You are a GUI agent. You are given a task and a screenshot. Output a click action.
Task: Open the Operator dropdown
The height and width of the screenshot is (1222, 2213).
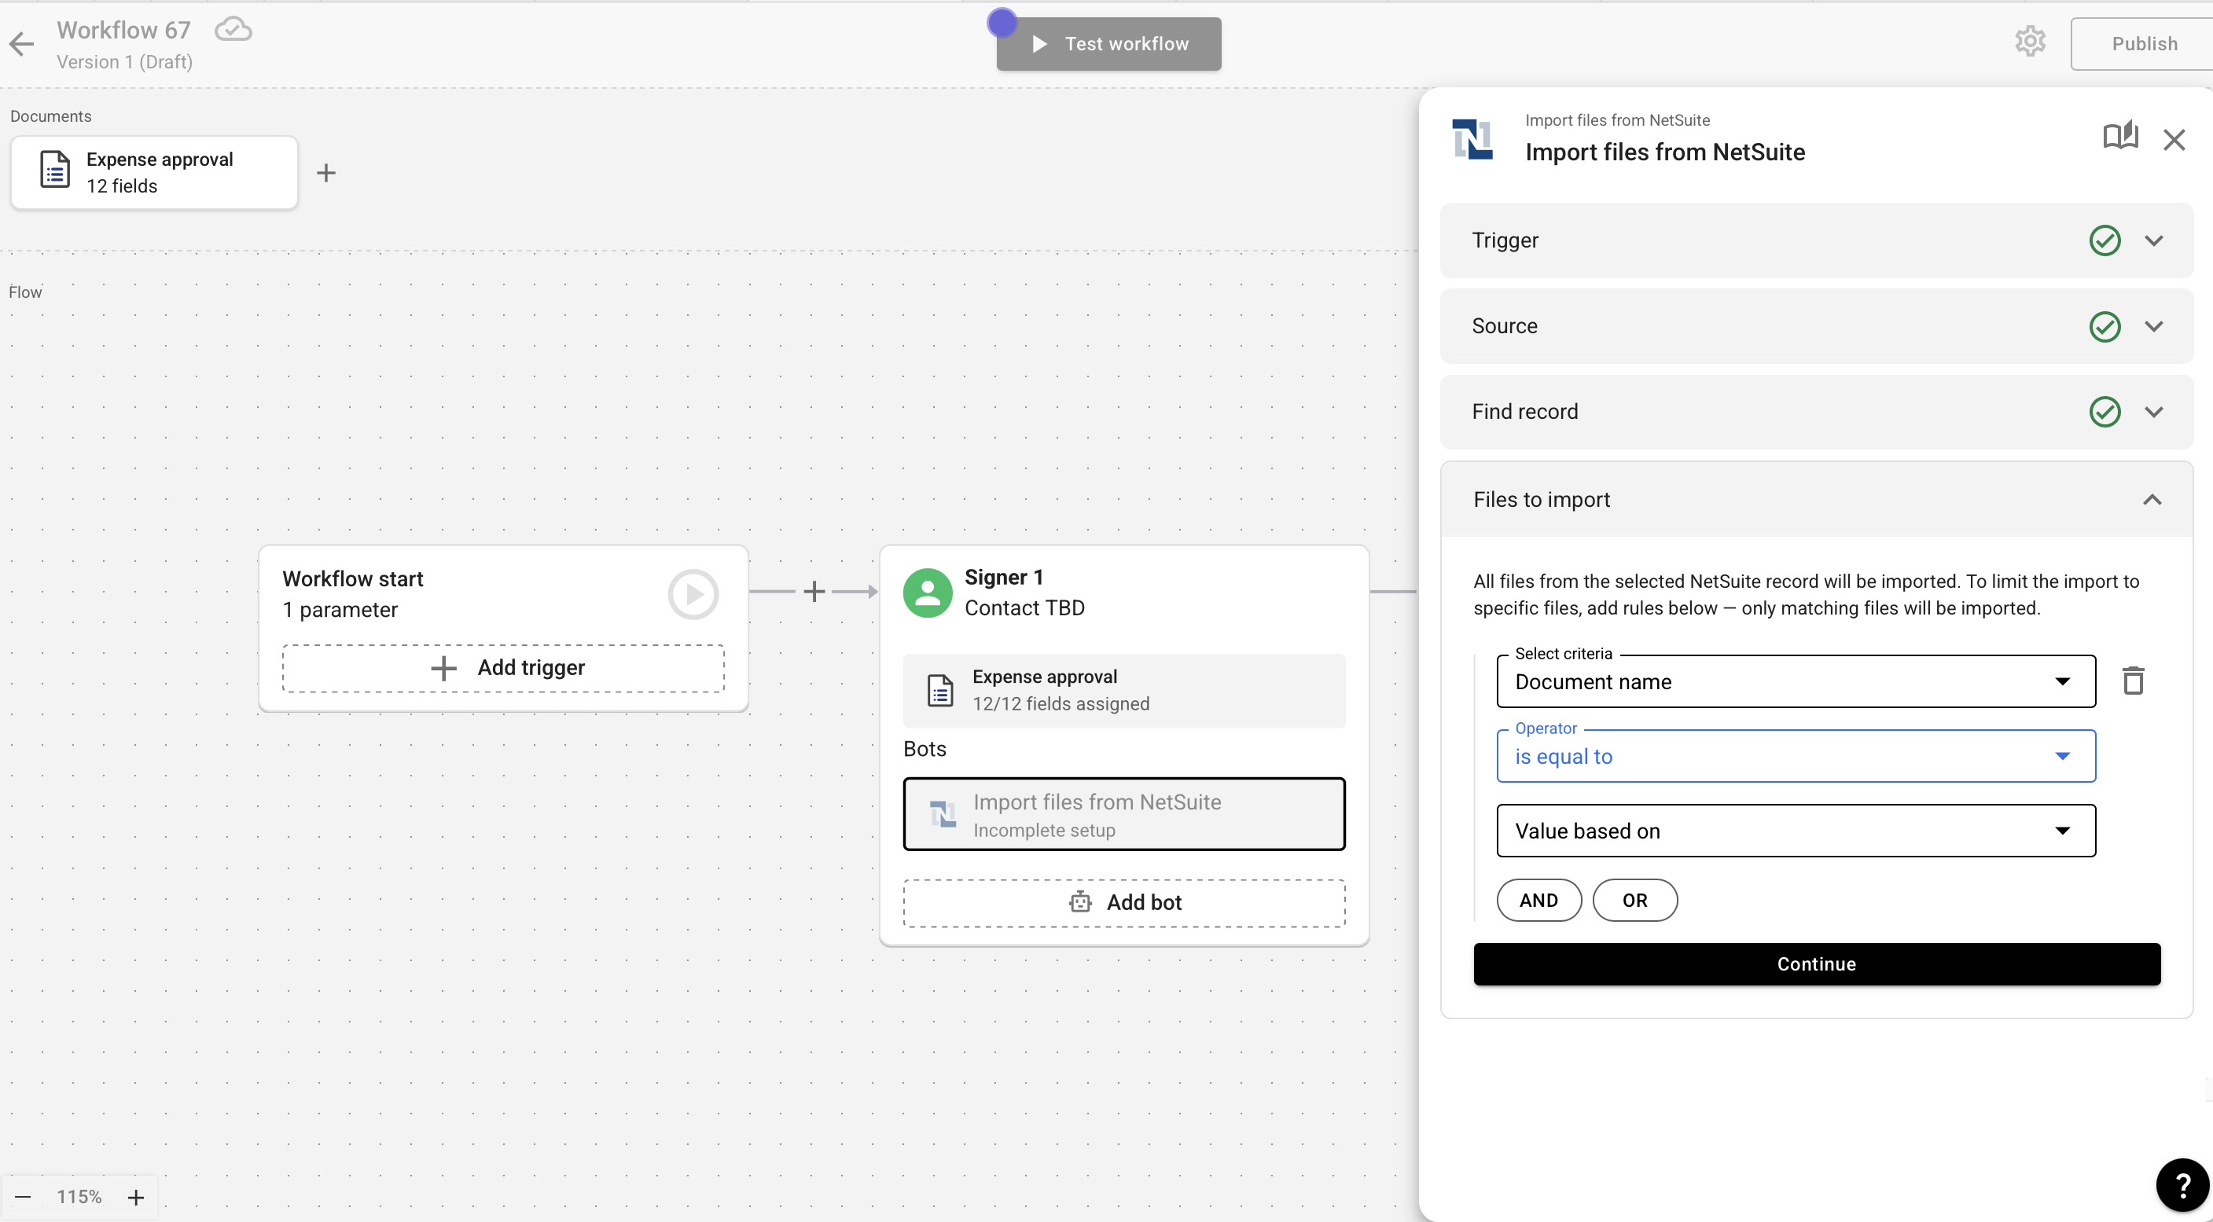pyautogui.click(x=1796, y=757)
